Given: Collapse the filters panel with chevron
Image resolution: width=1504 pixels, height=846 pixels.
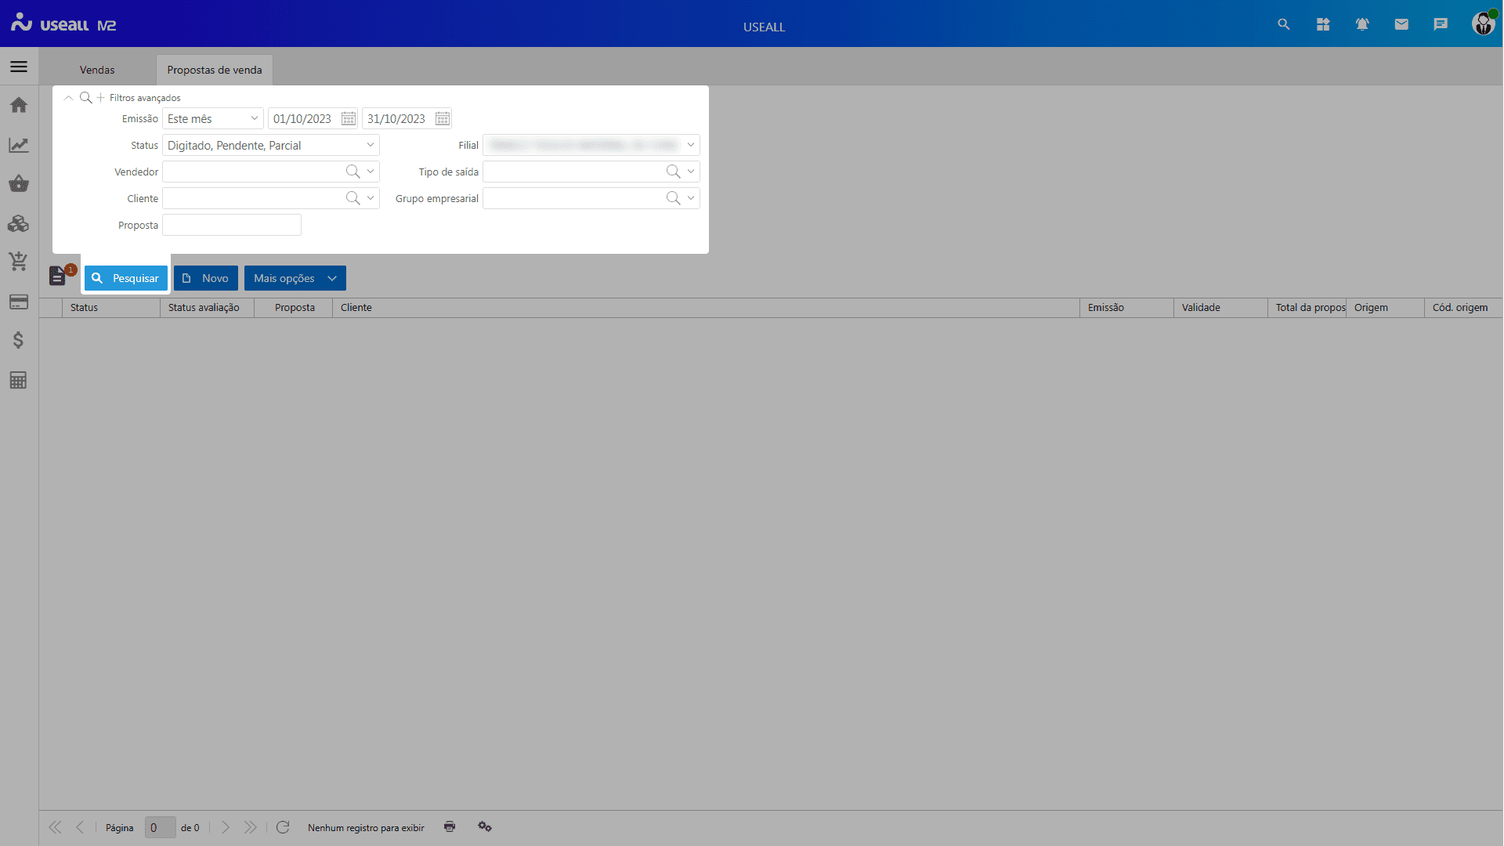Looking at the screenshot, I should 68,98.
